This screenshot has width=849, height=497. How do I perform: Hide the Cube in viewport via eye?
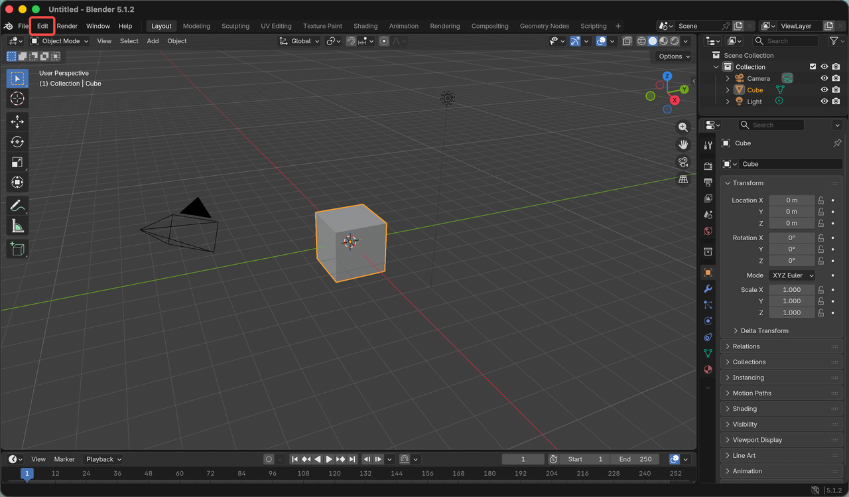[824, 90]
